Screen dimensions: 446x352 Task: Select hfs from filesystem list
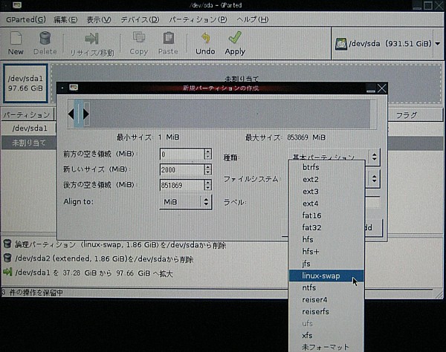(326, 240)
